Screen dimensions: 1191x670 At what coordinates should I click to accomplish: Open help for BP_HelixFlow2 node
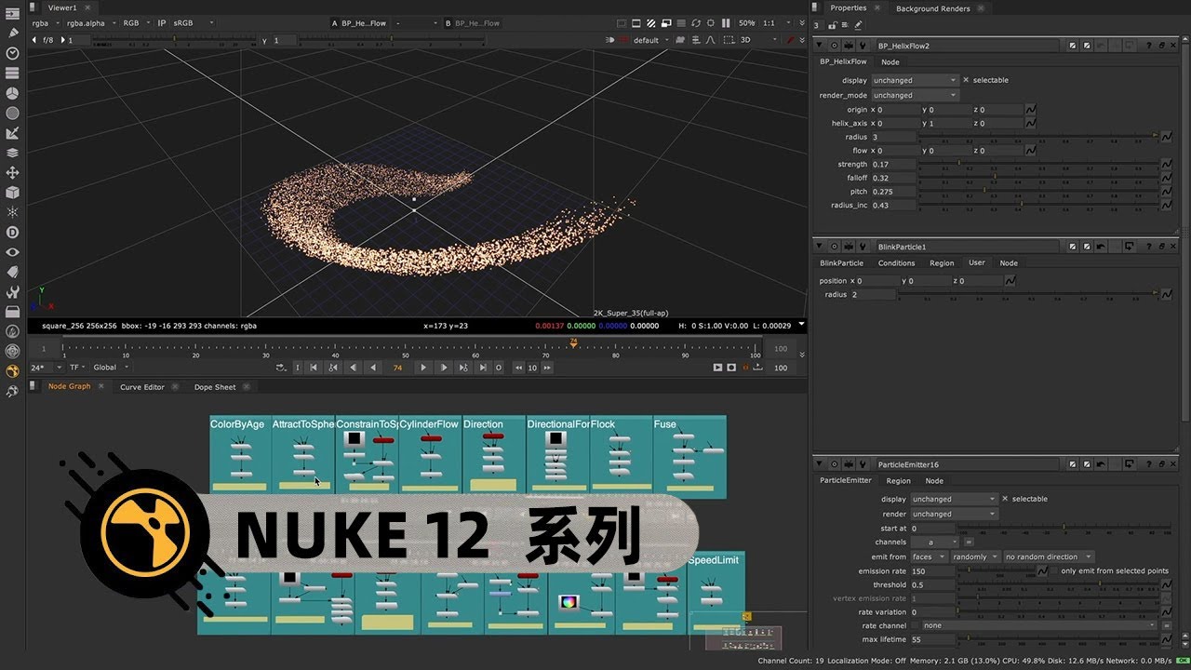1148,45
